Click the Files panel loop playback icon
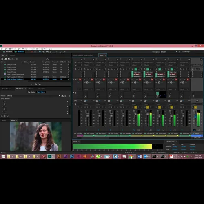 tap(35, 84)
